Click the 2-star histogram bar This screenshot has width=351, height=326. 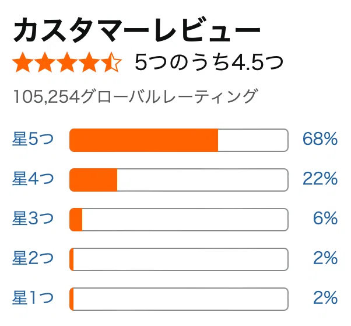[178, 259]
